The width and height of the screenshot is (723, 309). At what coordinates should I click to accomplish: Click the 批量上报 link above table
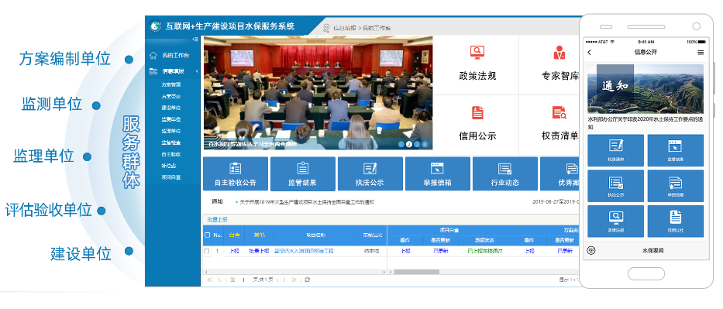[x=217, y=220]
